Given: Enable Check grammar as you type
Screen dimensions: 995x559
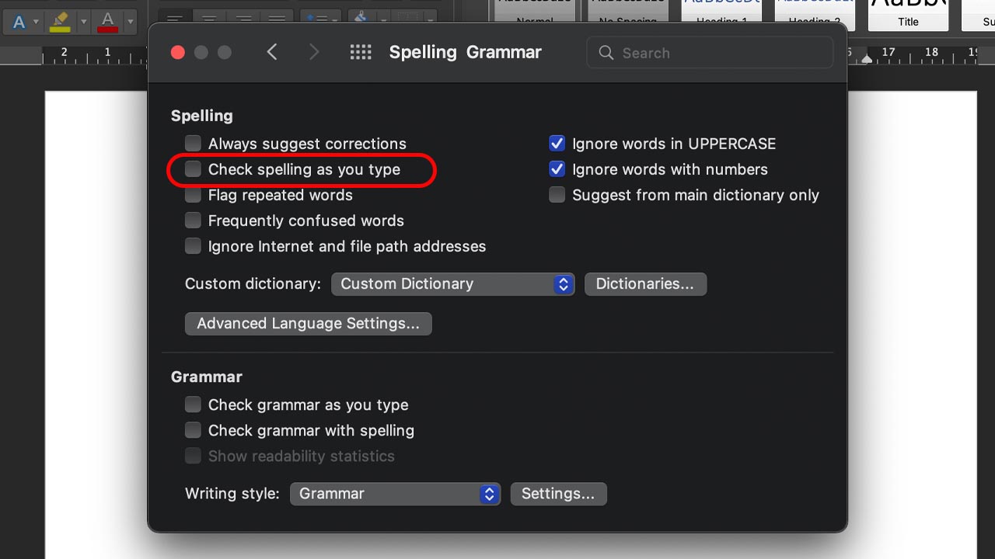Looking at the screenshot, I should point(193,404).
